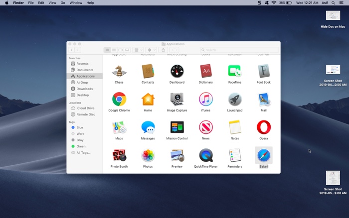The width and height of the screenshot is (349, 218).
Task: Select the Mail app icon
Action: tap(264, 100)
